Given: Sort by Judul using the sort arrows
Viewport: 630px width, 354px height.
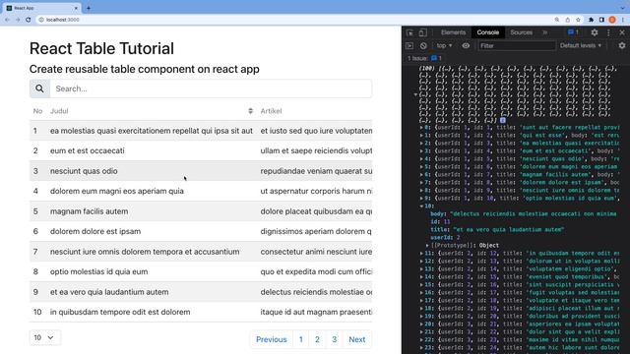Looking at the screenshot, I should [250, 111].
